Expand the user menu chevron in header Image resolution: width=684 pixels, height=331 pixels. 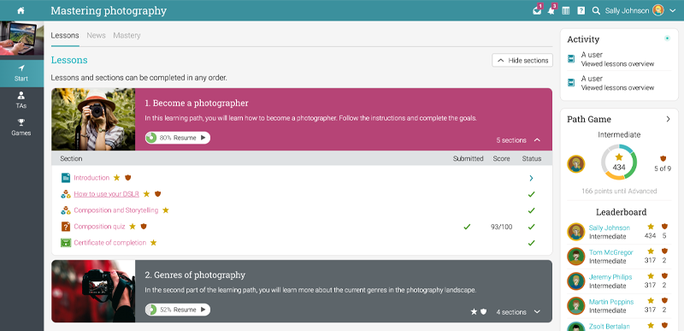pos(672,11)
